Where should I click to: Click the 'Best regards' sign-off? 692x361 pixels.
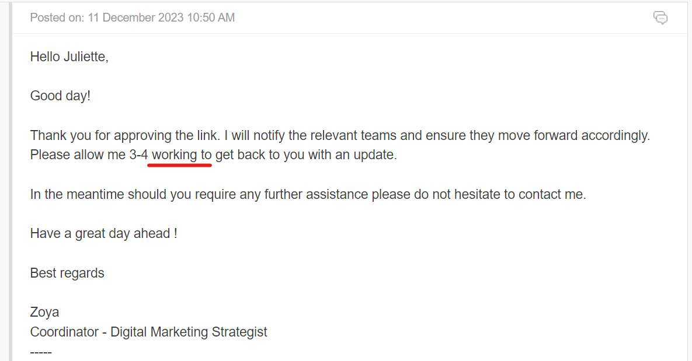(x=67, y=274)
